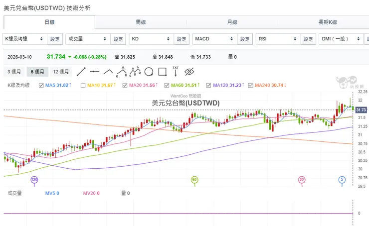
Task: Hide drawings with the eye-slash icon
Action: [x=189, y=71]
